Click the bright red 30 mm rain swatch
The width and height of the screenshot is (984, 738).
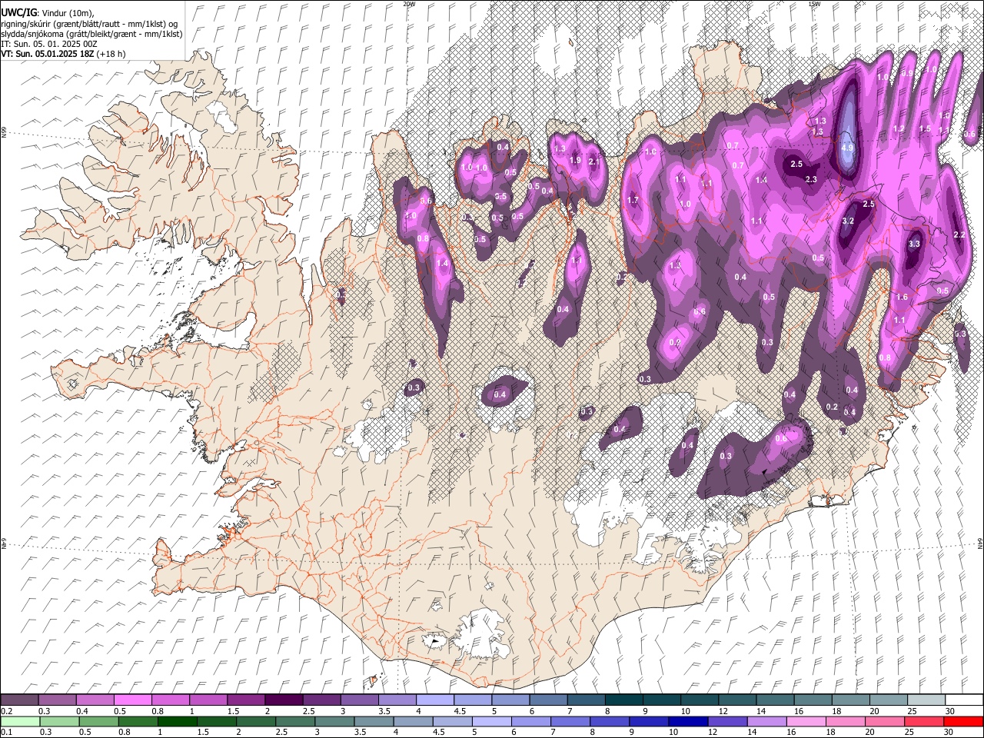[963, 722]
